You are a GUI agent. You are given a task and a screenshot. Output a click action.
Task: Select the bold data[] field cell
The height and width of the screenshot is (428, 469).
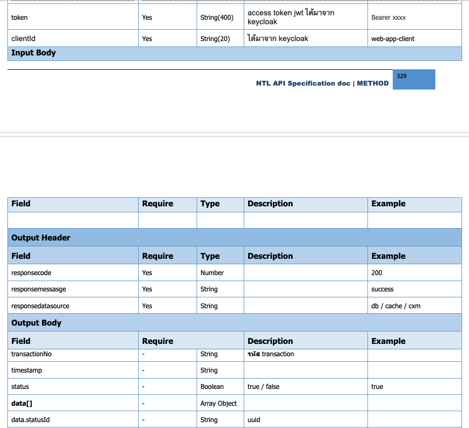point(22,403)
